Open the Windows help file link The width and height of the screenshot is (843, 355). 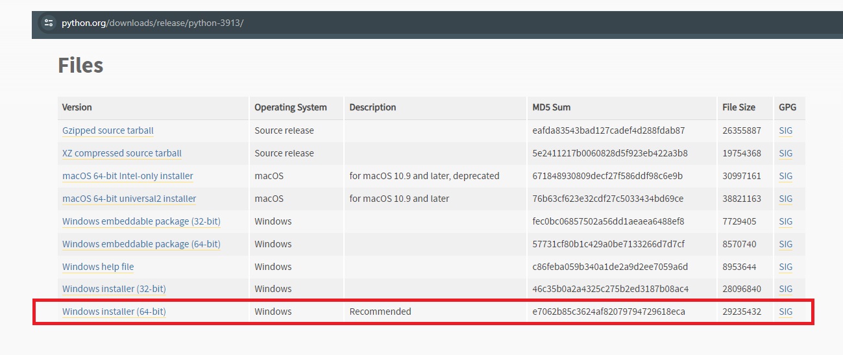click(98, 267)
